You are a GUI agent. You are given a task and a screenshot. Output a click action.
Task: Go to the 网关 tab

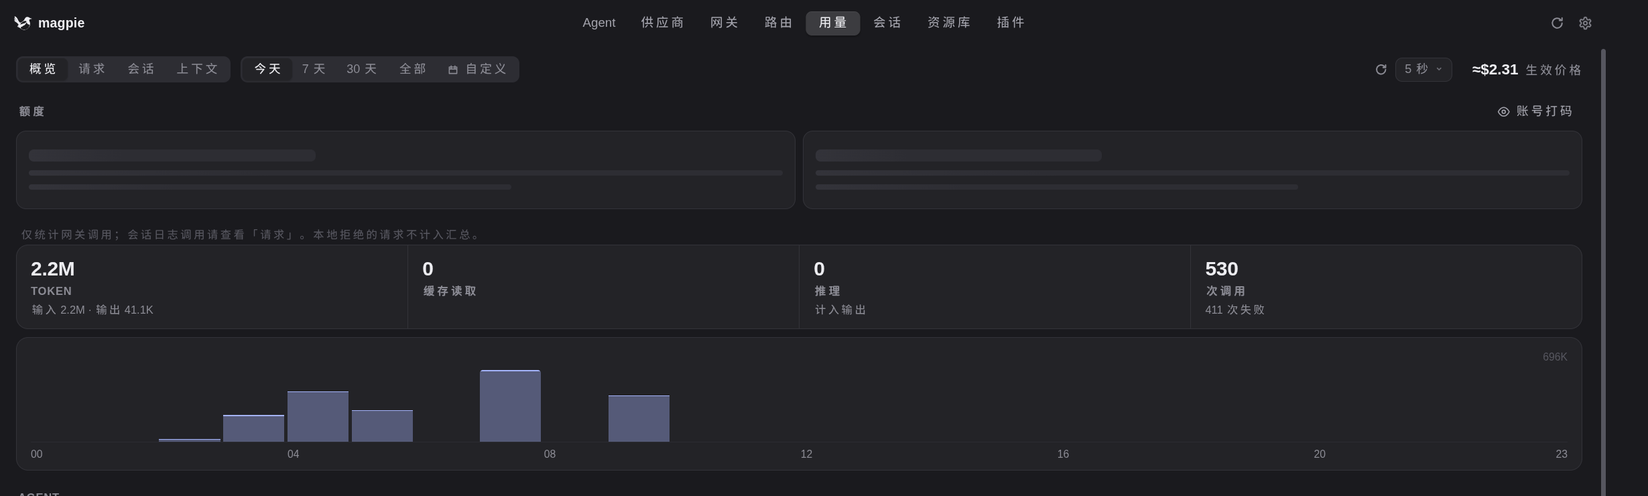pos(724,23)
